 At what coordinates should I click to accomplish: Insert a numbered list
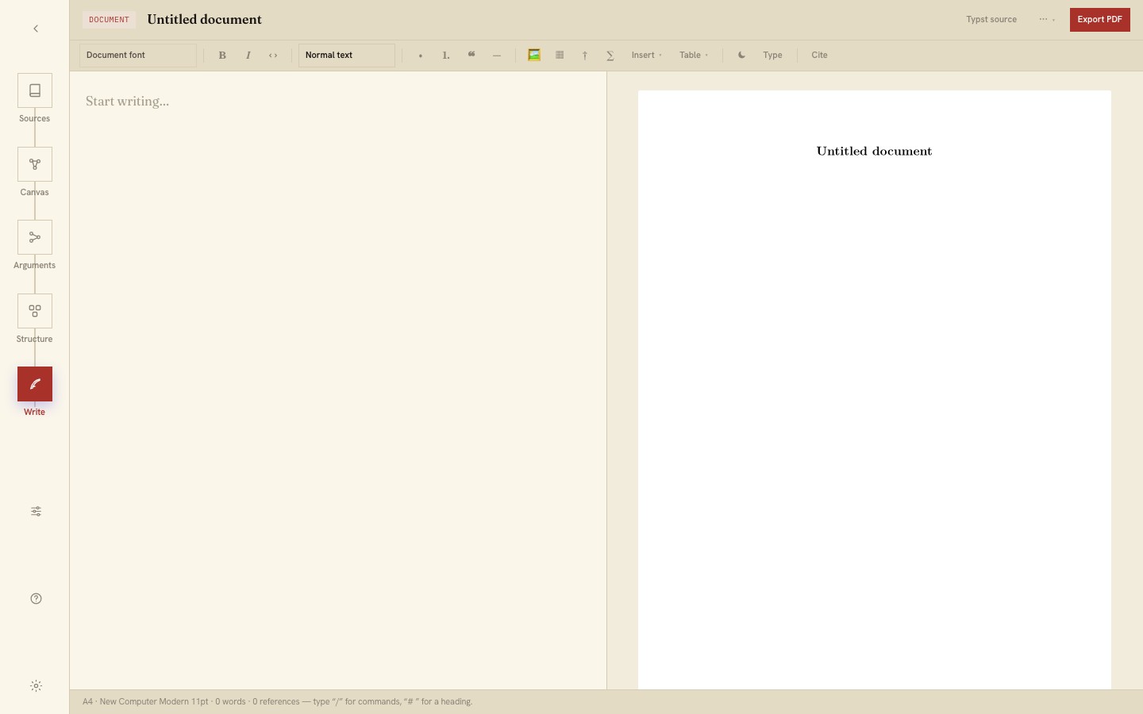point(445,56)
